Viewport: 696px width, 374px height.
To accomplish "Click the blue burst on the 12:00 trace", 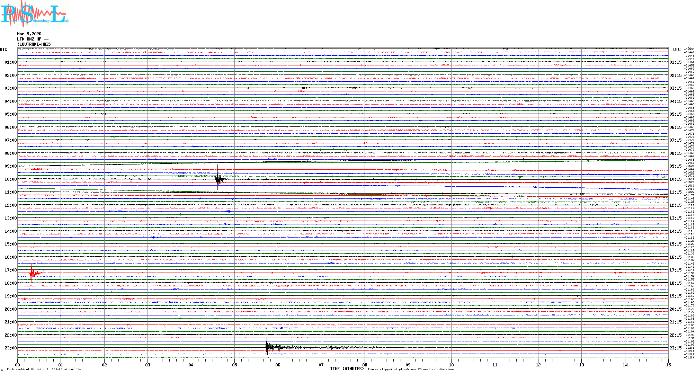I will coord(228,211).
